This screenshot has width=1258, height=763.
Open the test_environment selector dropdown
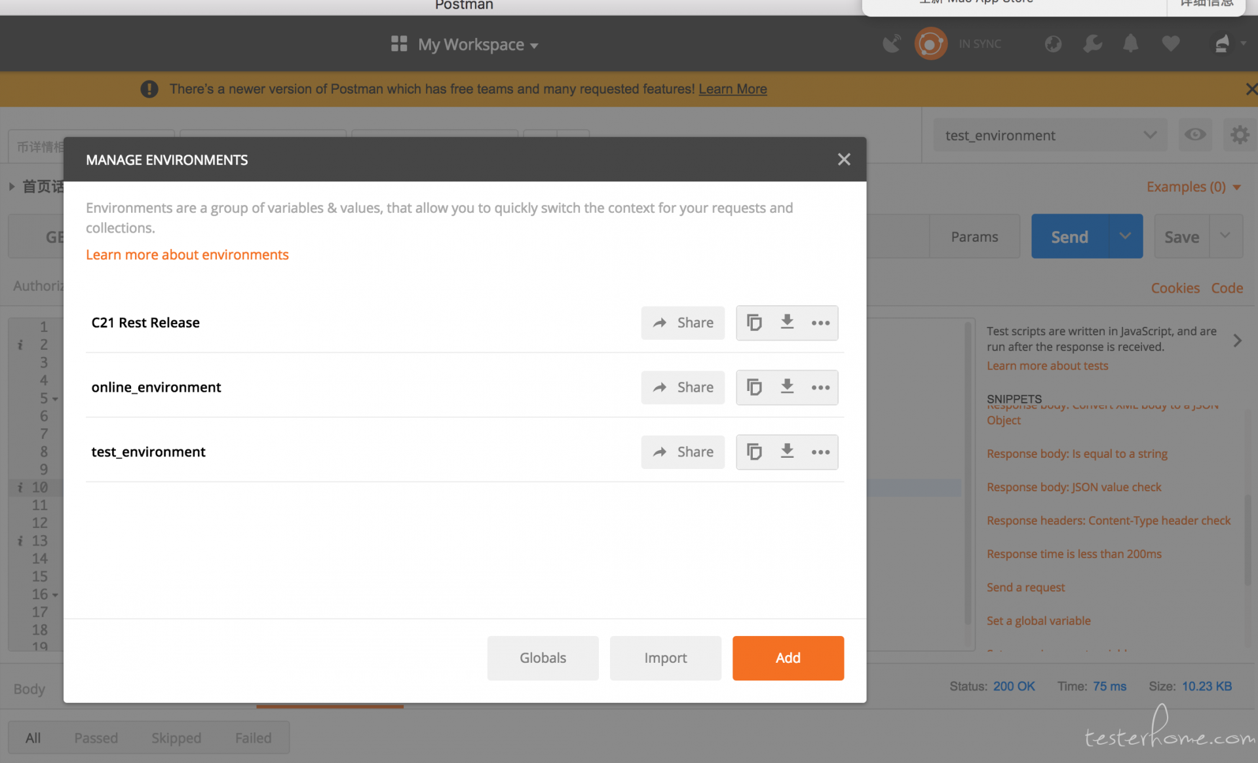click(x=1050, y=135)
